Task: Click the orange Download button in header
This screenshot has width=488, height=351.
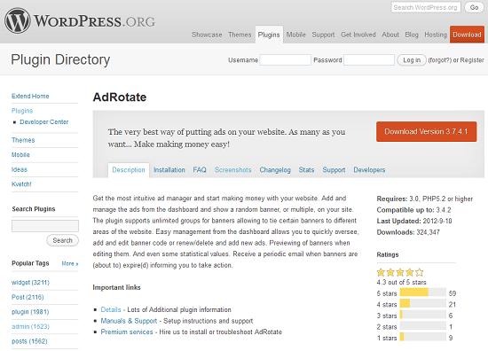Action: tap(467, 35)
